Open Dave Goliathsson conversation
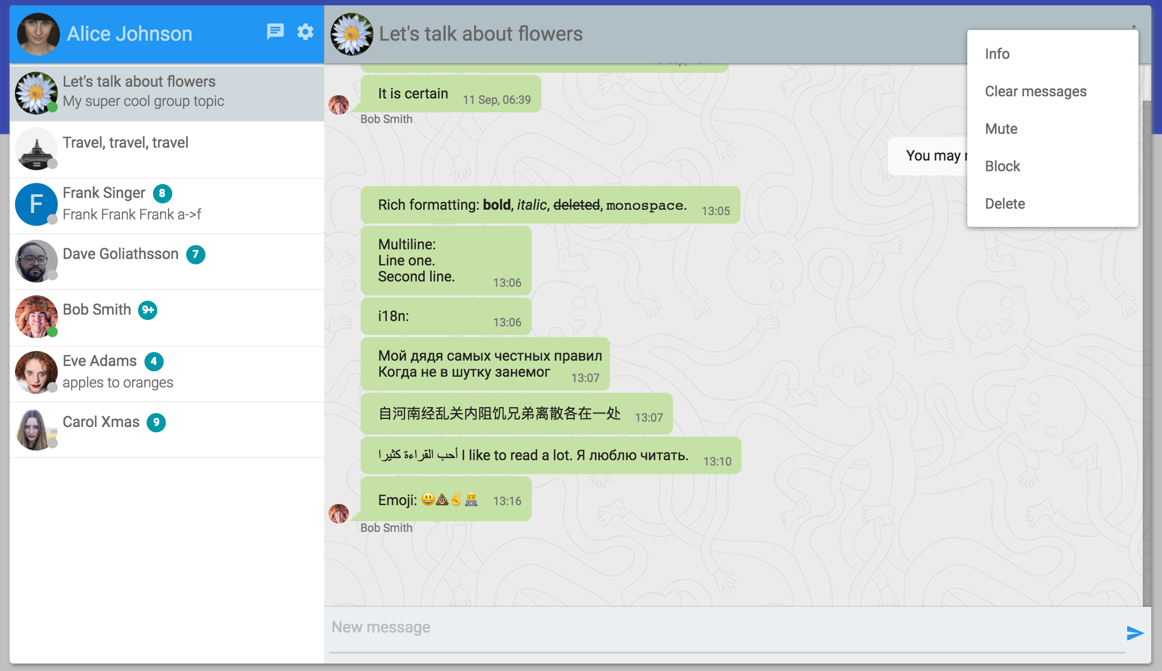1162x671 pixels. [120, 255]
